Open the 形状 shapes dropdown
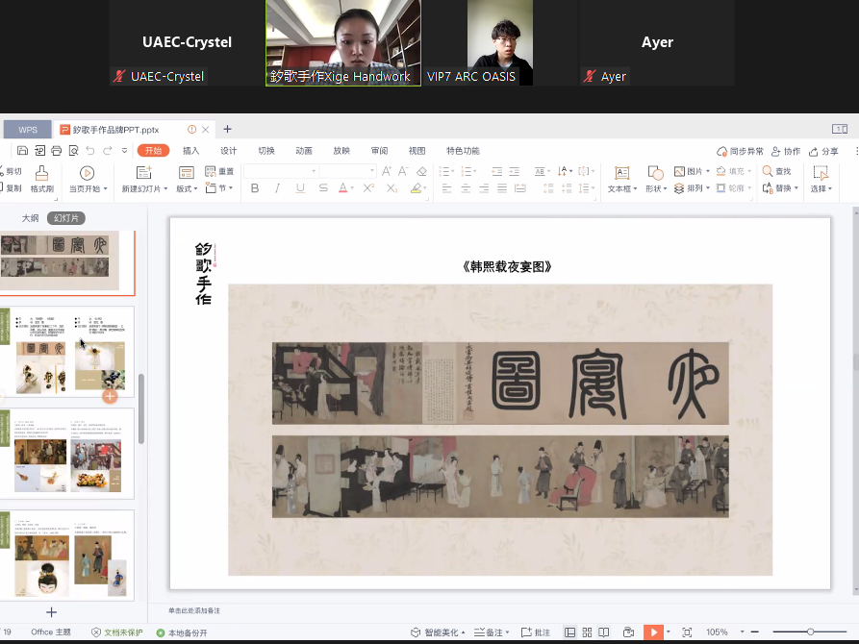This screenshot has height=644, width=859. (x=656, y=188)
